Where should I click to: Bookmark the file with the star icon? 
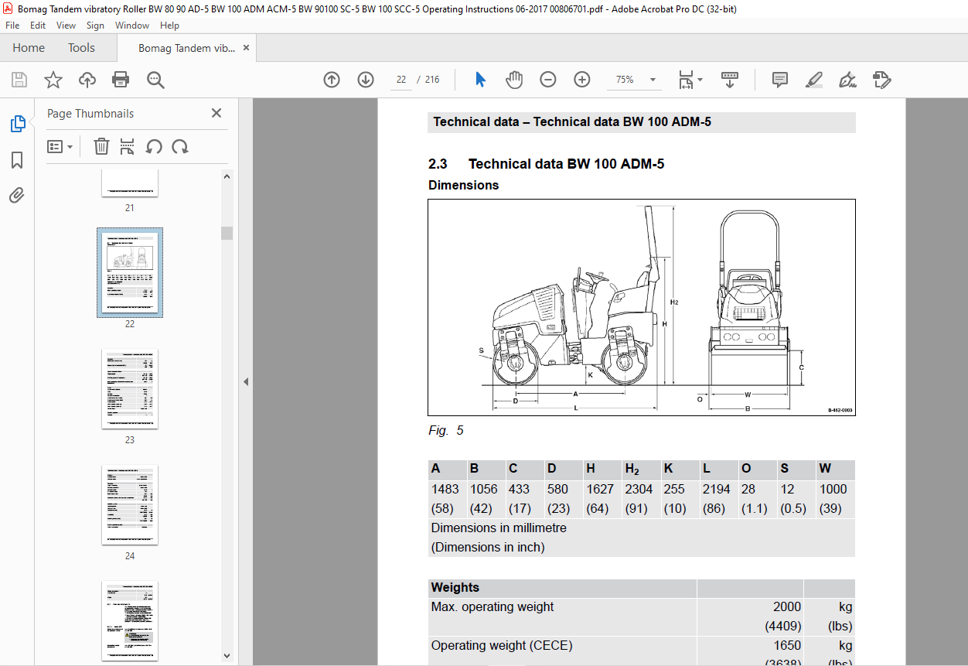(53, 80)
